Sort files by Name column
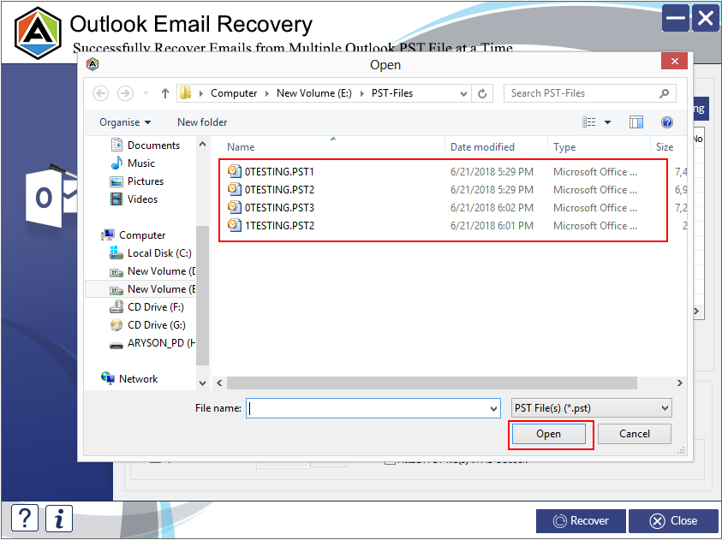 pos(241,147)
